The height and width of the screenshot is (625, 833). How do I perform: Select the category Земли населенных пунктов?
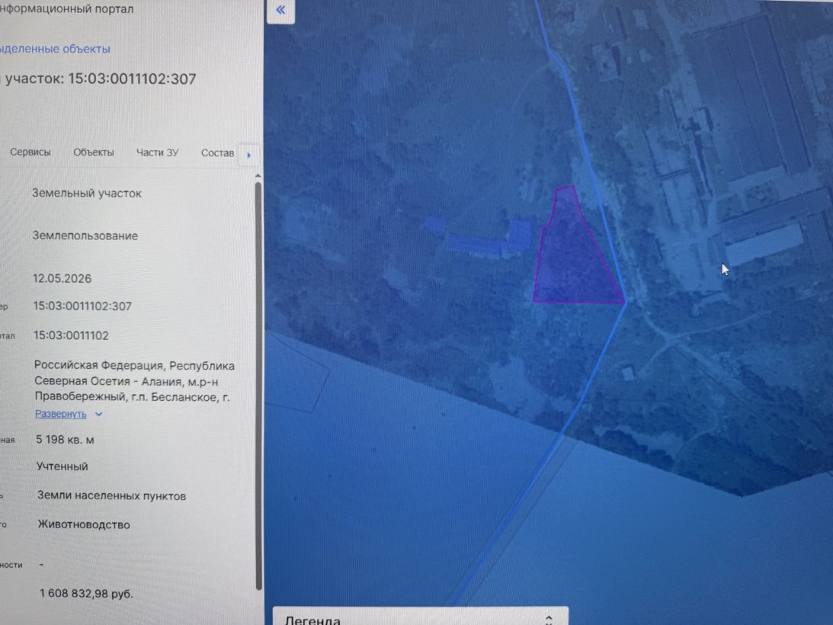pos(111,496)
